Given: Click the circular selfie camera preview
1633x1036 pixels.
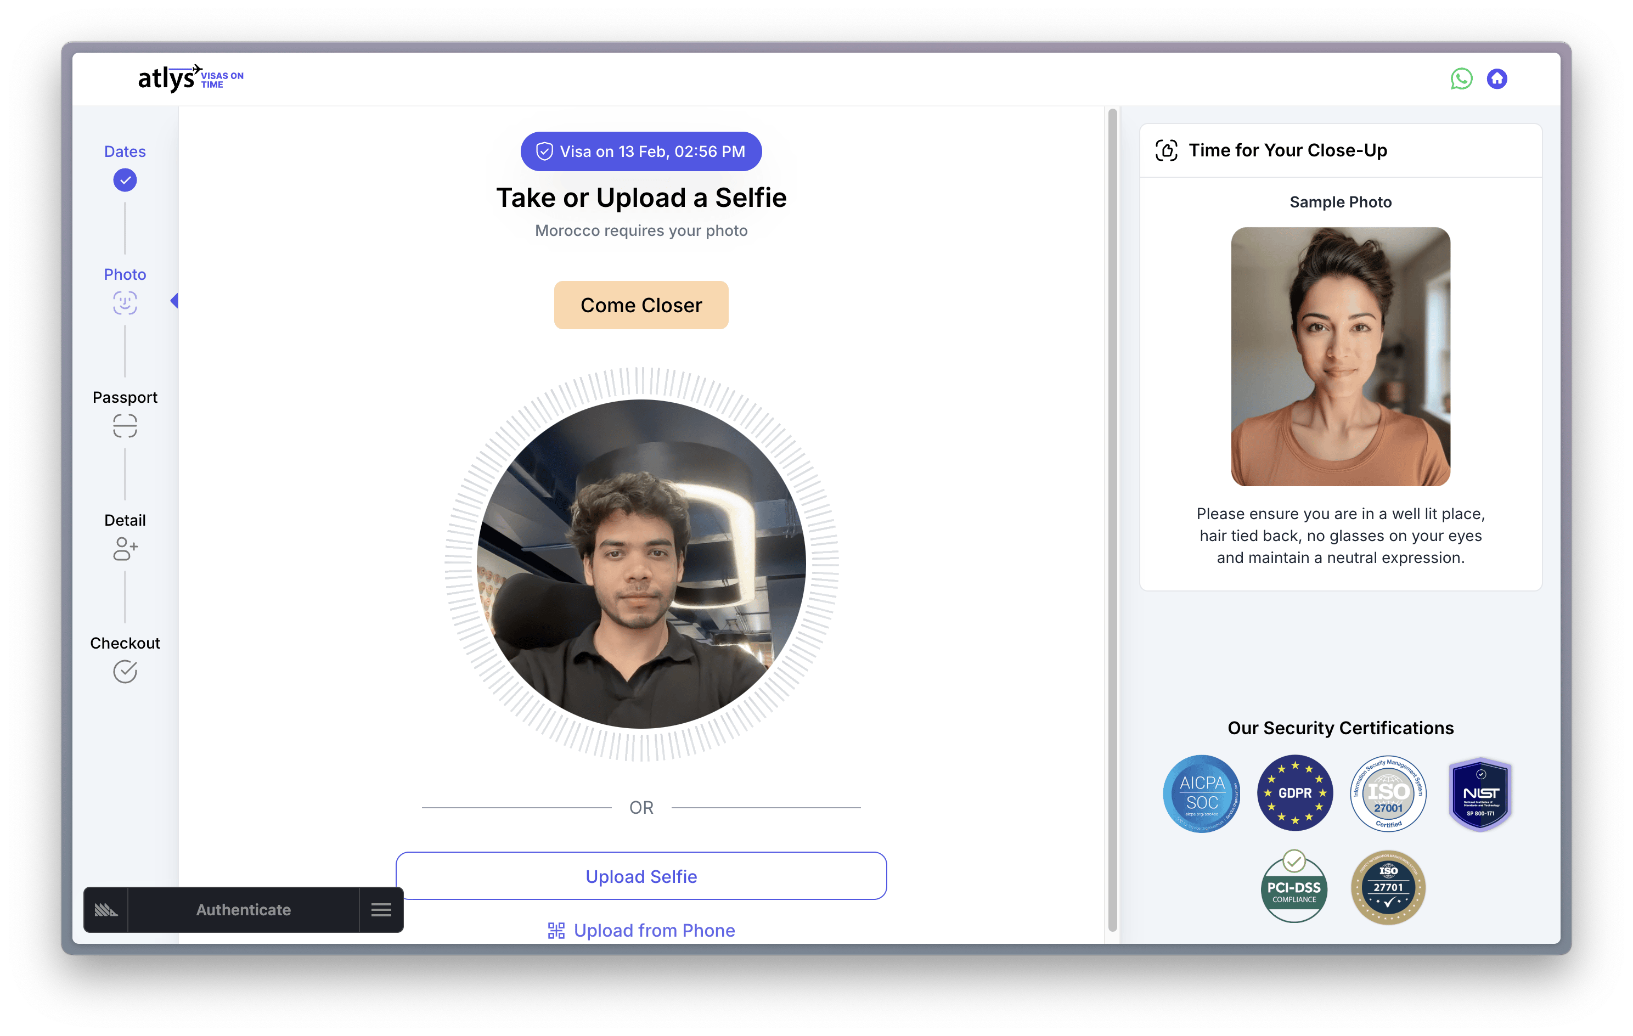Looking at the screenshot, I should point(641,564).
